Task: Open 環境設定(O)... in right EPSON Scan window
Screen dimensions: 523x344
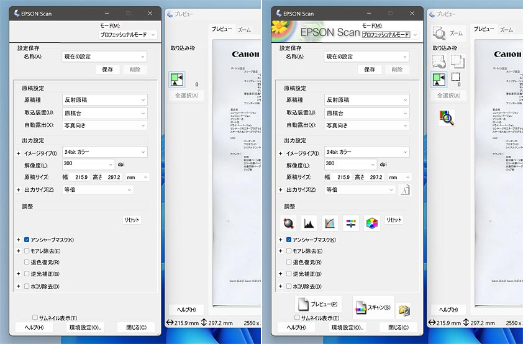Action: (x=347, y=327)
